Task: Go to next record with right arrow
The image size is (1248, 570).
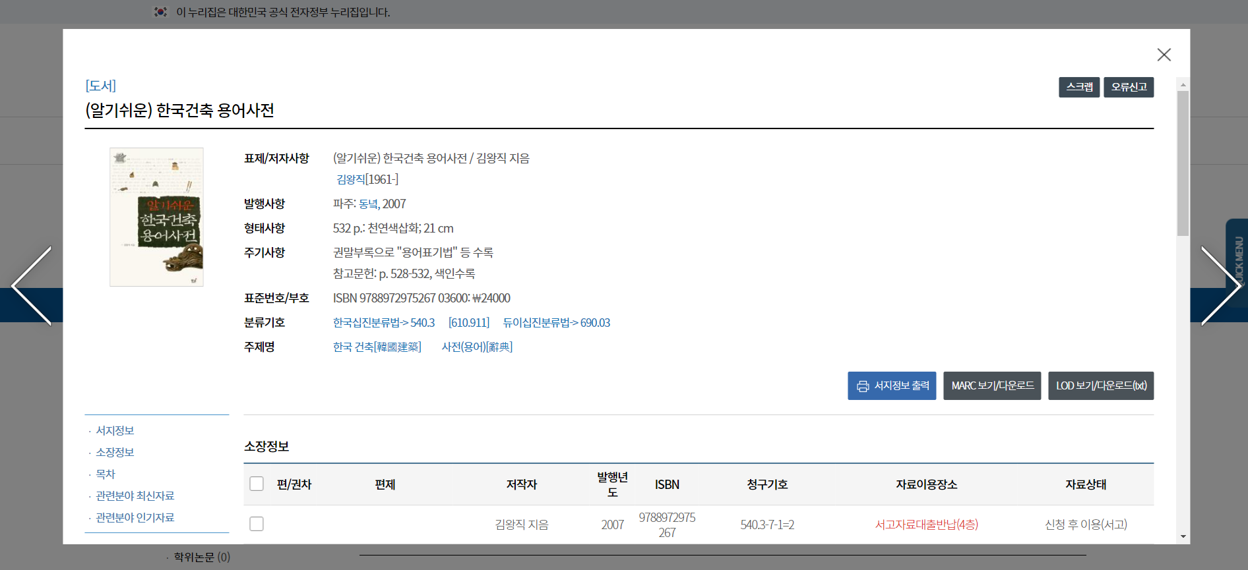Action: click(x=1220, y=286)
